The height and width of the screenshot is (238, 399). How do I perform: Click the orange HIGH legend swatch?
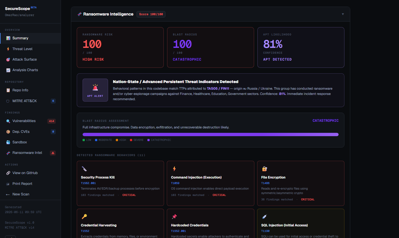117,140
